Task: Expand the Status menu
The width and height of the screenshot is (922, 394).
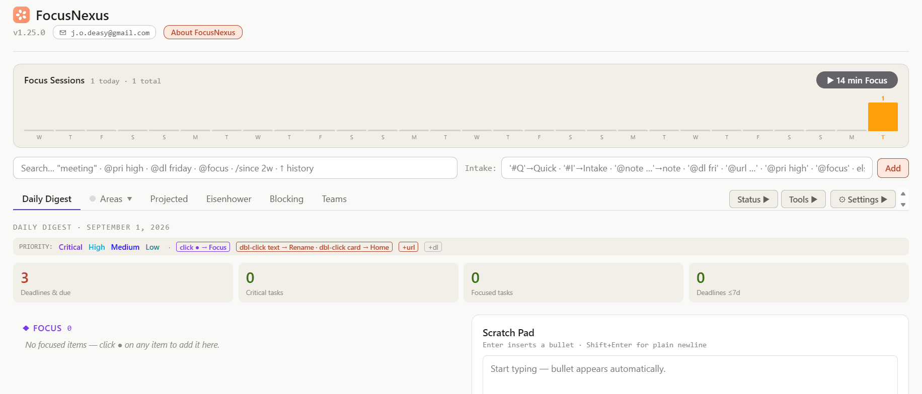Action: [x=753, y=199]
